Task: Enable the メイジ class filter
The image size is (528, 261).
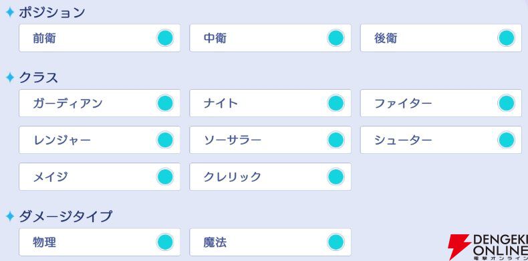Action: pos(100,177)
